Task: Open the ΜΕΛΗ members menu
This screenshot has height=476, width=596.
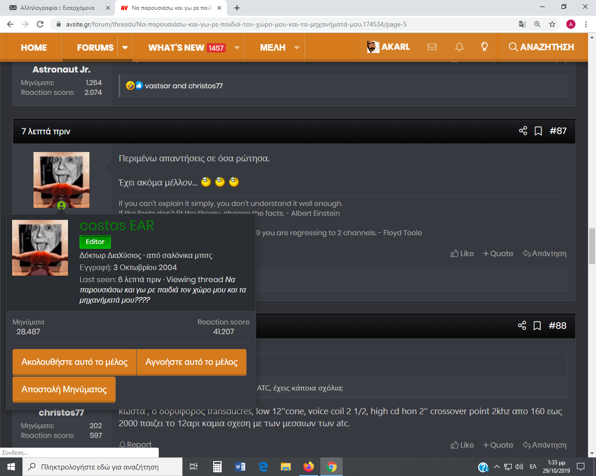Action: pyautogui.click(x=273, y=47)
